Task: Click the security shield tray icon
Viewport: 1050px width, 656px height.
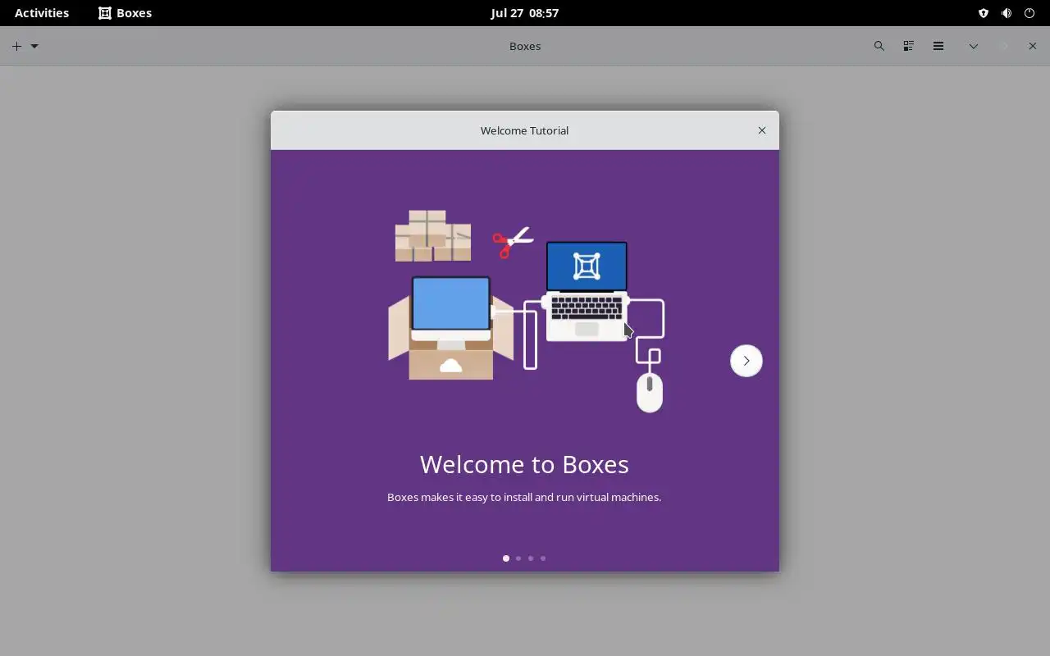Action: 984,13
